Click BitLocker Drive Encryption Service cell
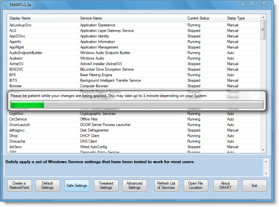The width and height of the screenshot is (279, 207). click(x=107, y=69)
